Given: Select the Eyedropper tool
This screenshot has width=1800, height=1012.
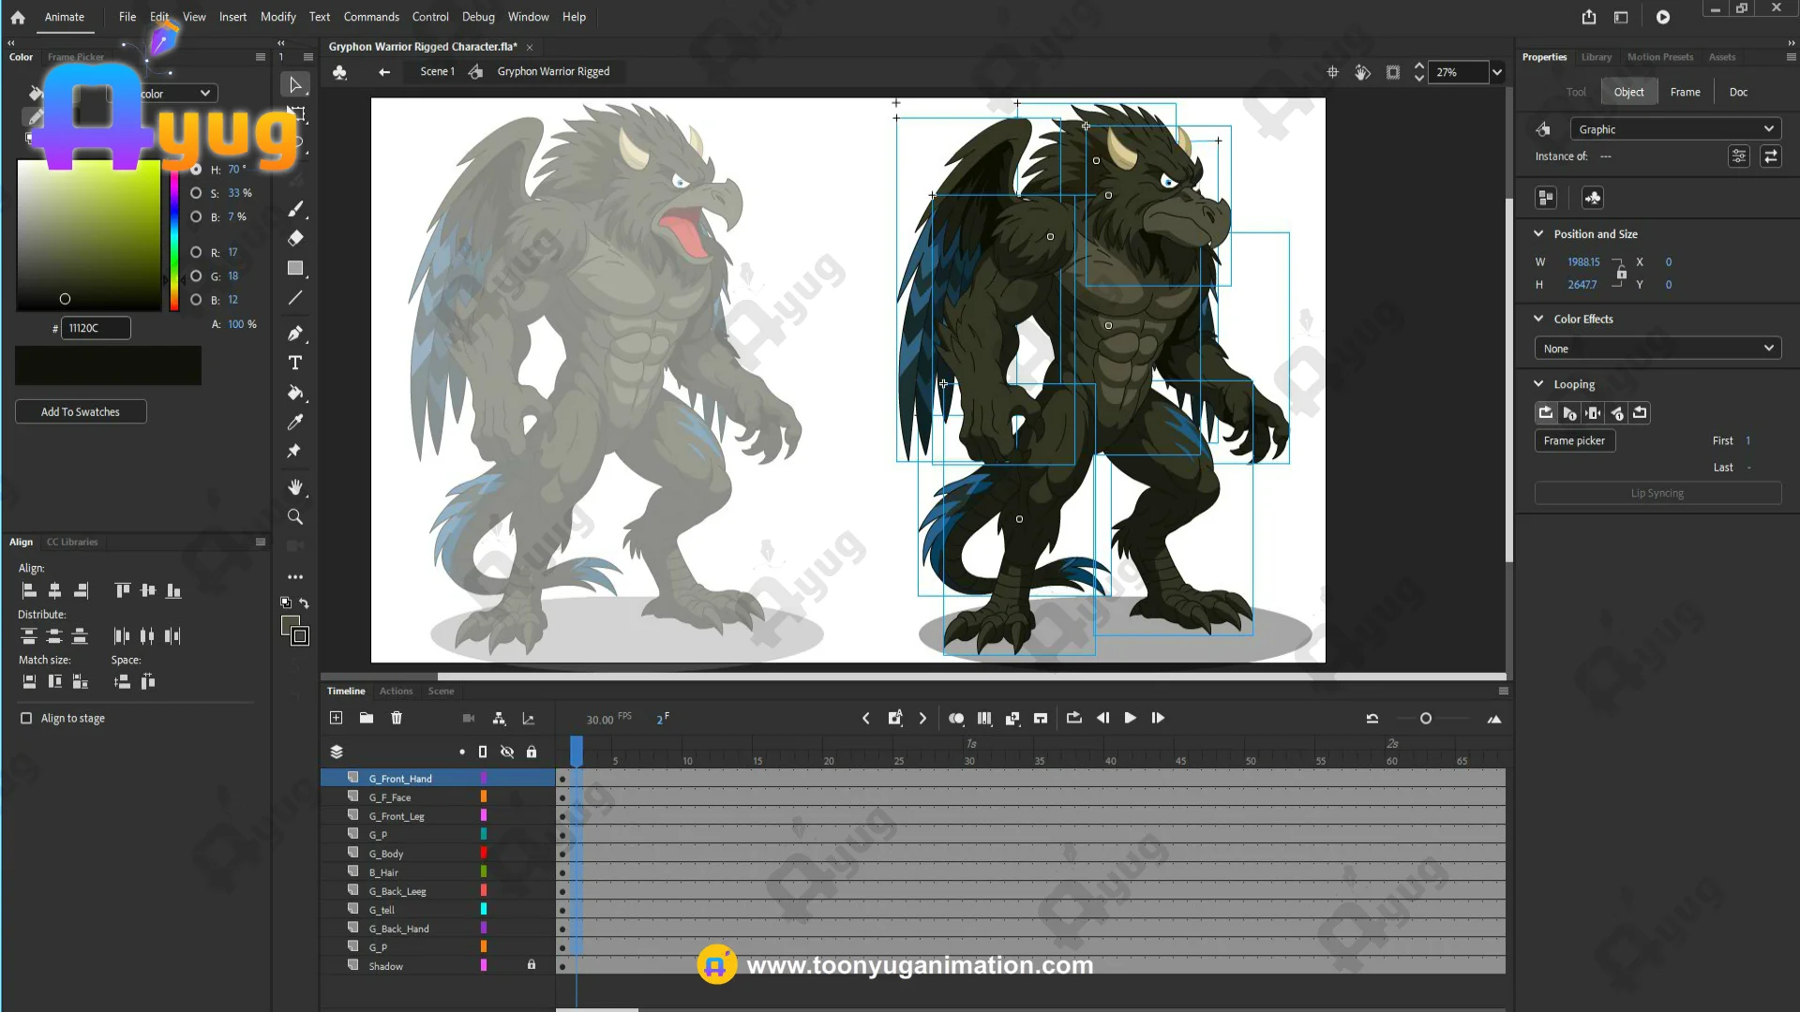Looking at the screenshot, I should (295, 423).
